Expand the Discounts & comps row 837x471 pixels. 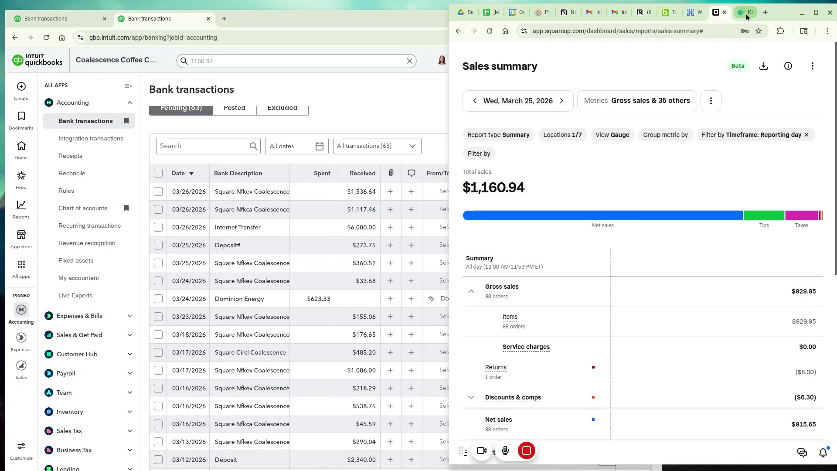(x=471, y=397)
